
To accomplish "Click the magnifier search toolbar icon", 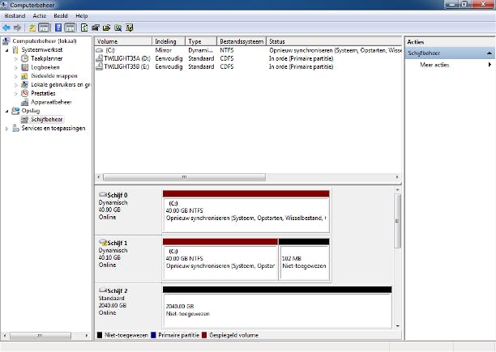I will [118, 28].
